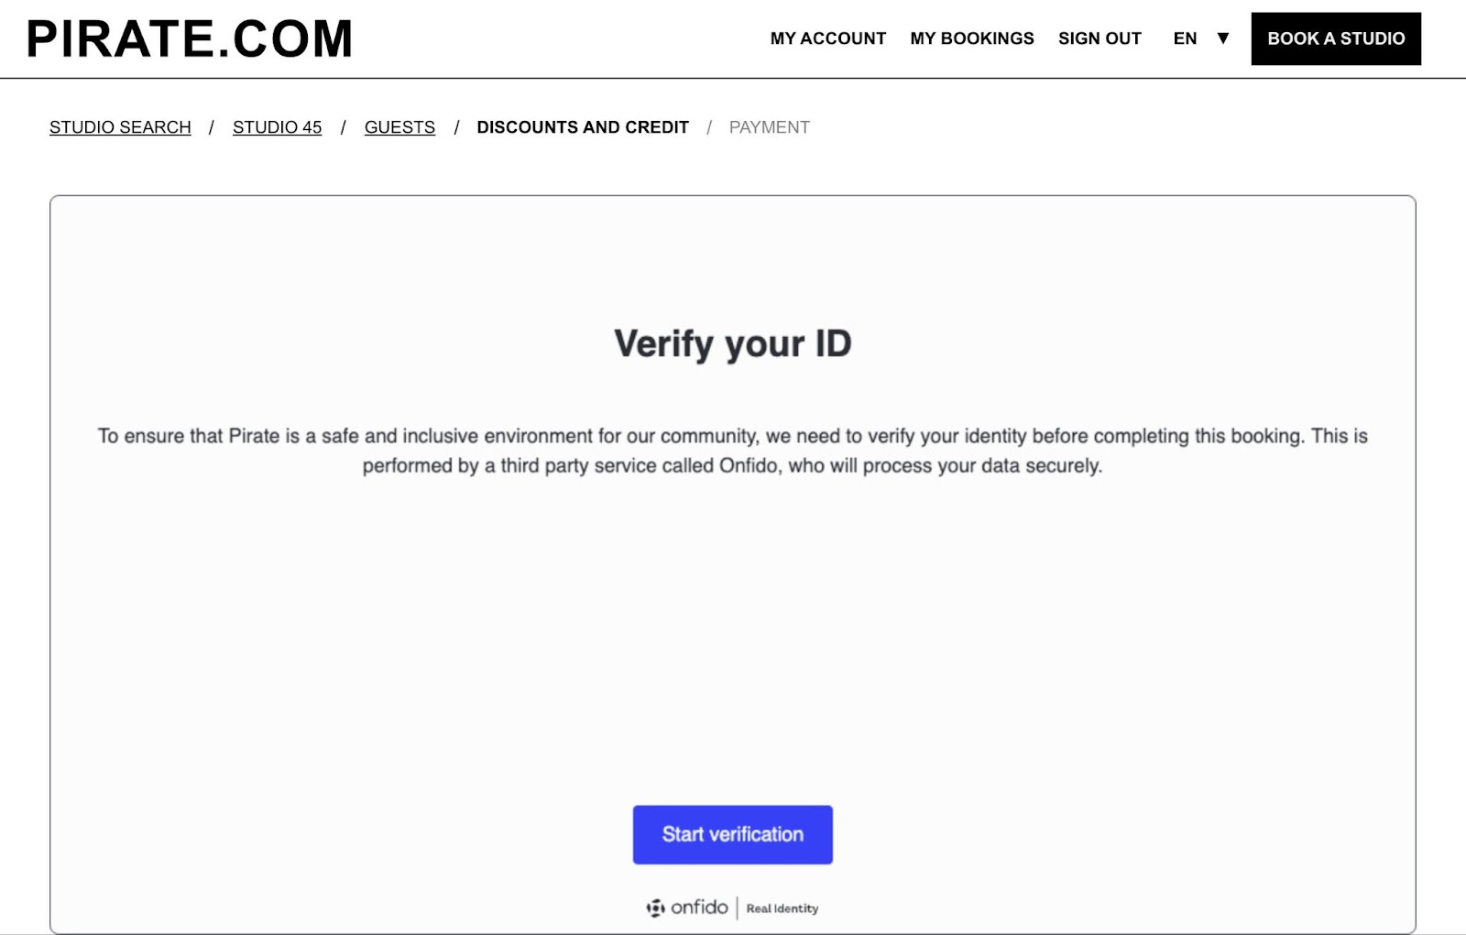1466x935 pixels.
Task: Click the onfido wordmark below the button
Action: (699, 908)
